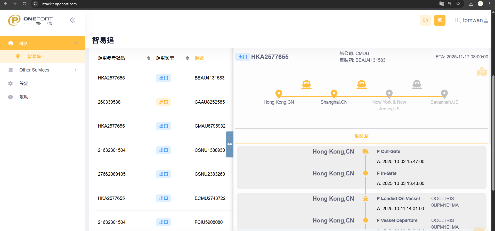The width and height of the screenshot is (495, 231).
Task: Click the OnePort logo
Action: [30, 20]
